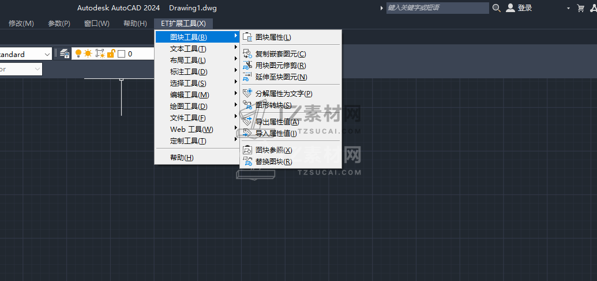Select 延伸至块图元(N) extend tool
This screenshot has height=281, width=597.
pyautogui.click(x=291, y=77)
